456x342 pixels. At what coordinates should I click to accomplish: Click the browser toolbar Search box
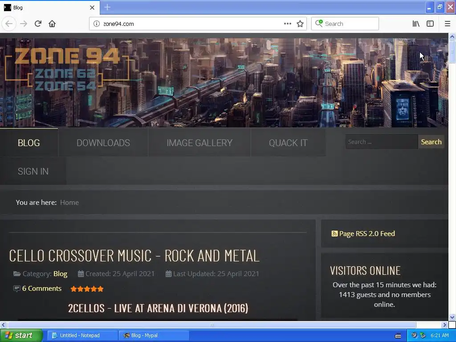(345, 24)
